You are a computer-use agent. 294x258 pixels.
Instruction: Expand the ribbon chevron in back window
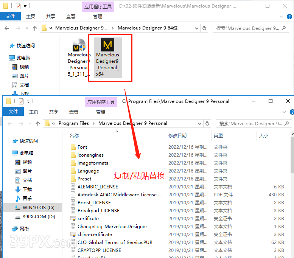(x=281, y=17)
